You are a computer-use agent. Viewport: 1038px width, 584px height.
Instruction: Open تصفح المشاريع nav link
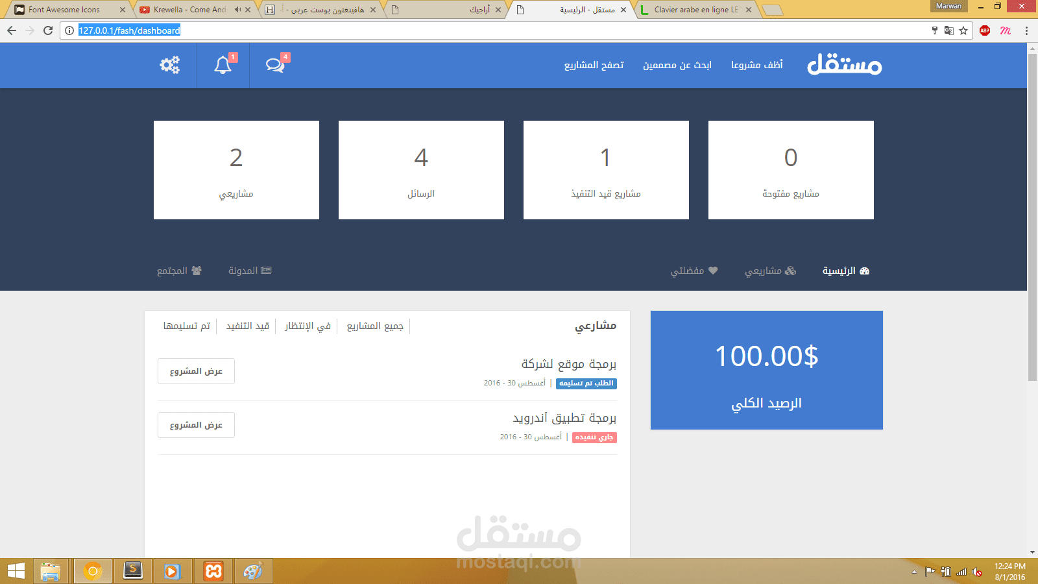(594, 65)
